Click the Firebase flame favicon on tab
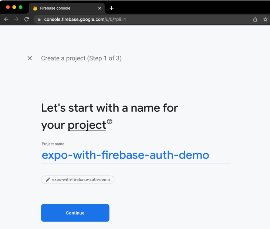This screenshot has width=270, height=229. (x=35, y=8)
